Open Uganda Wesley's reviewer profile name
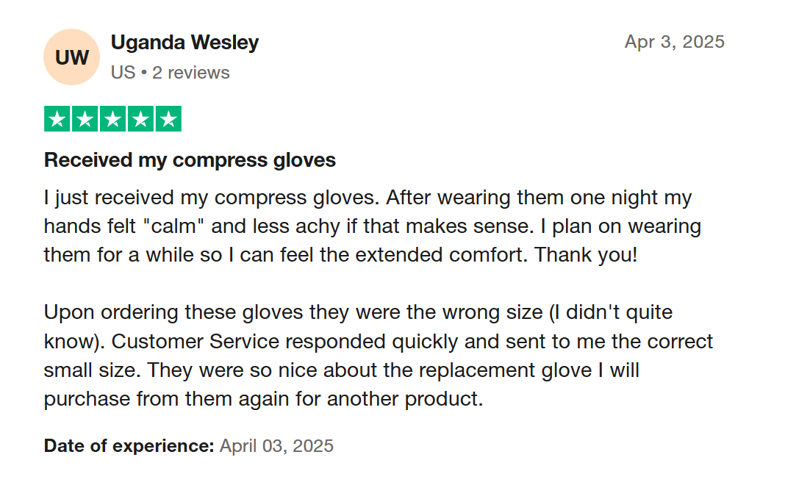This screenshot has width=785, height=485. (x=184, y=43)
